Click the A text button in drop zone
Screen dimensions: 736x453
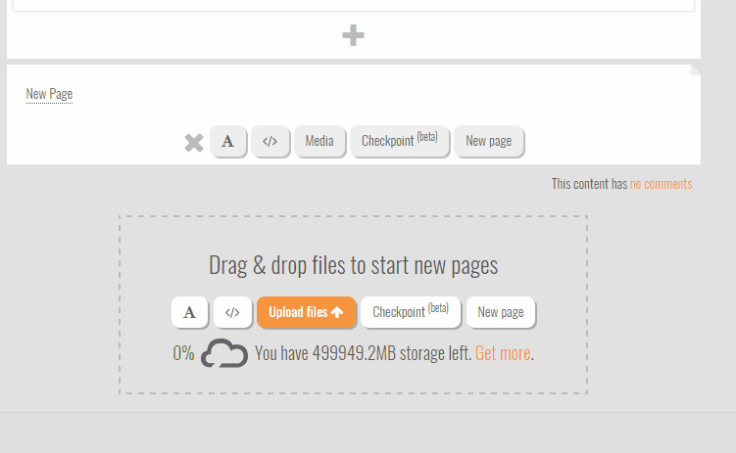click(x=189, y=312)
